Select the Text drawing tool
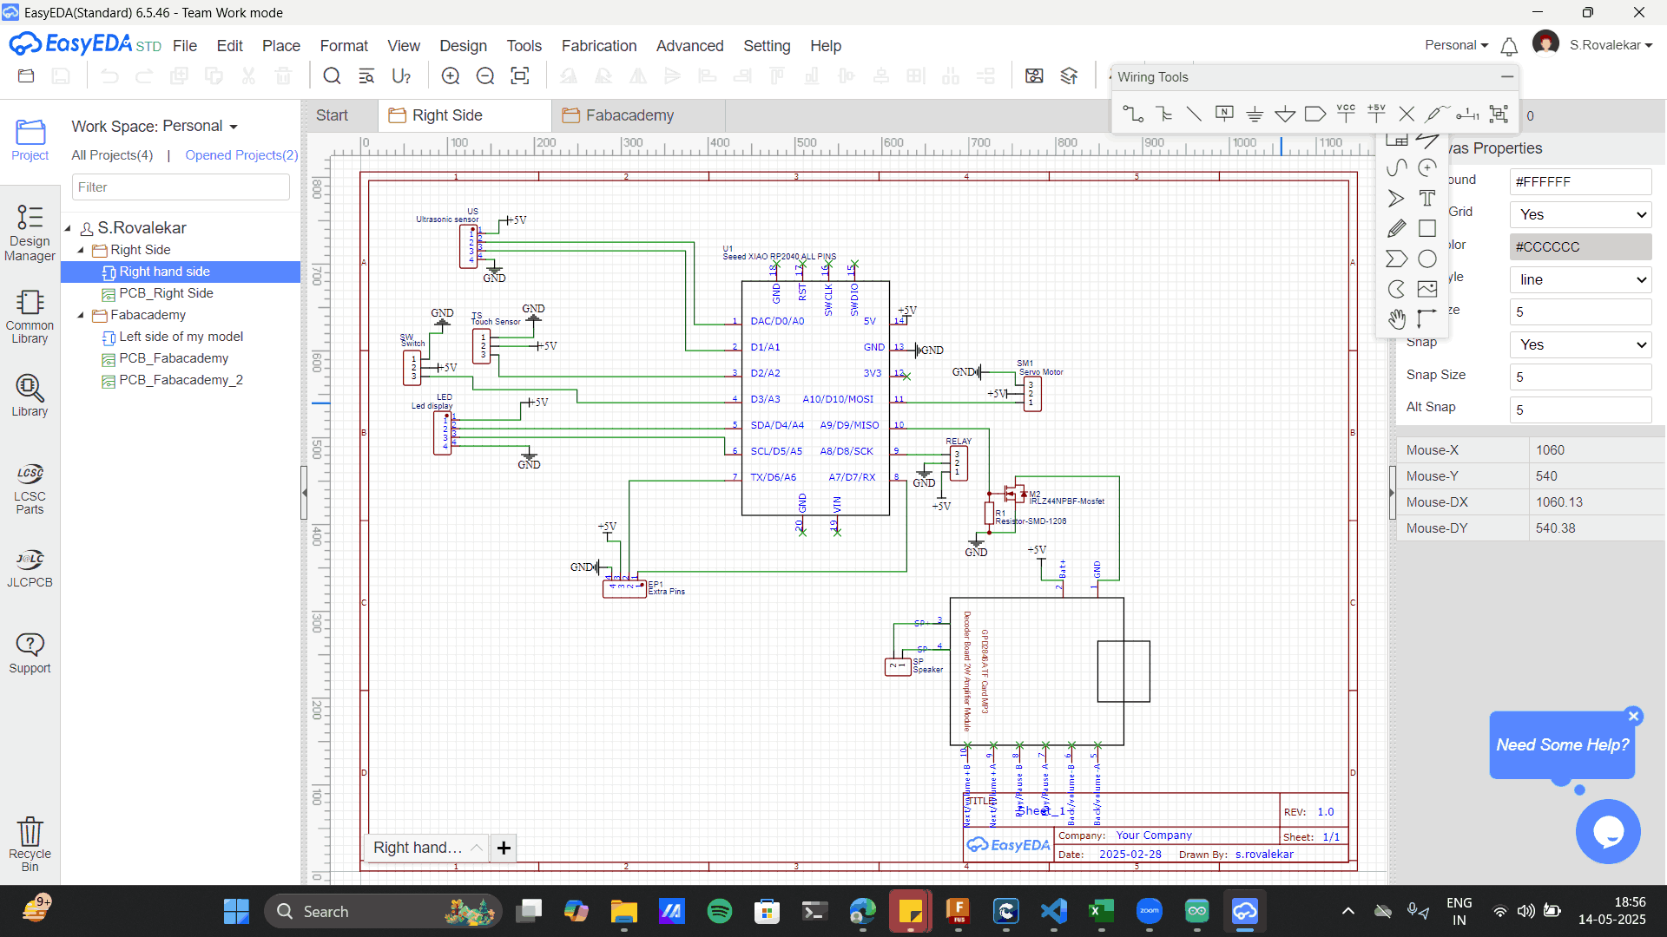1667x937 pixels. [1427, 198]
